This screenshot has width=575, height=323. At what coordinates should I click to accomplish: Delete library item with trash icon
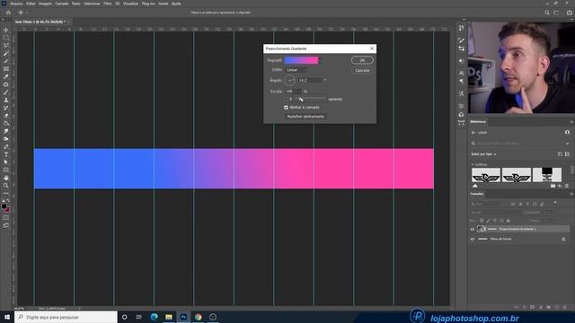[567, 187]
